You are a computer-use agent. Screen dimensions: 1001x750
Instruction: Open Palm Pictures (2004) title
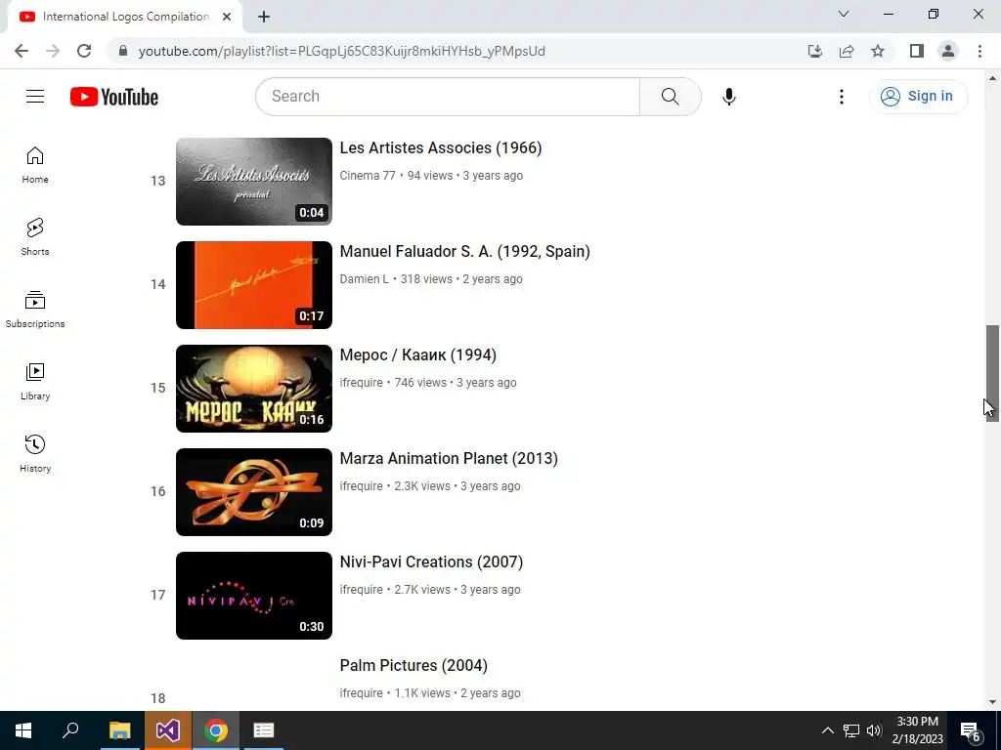coord(413,665)
